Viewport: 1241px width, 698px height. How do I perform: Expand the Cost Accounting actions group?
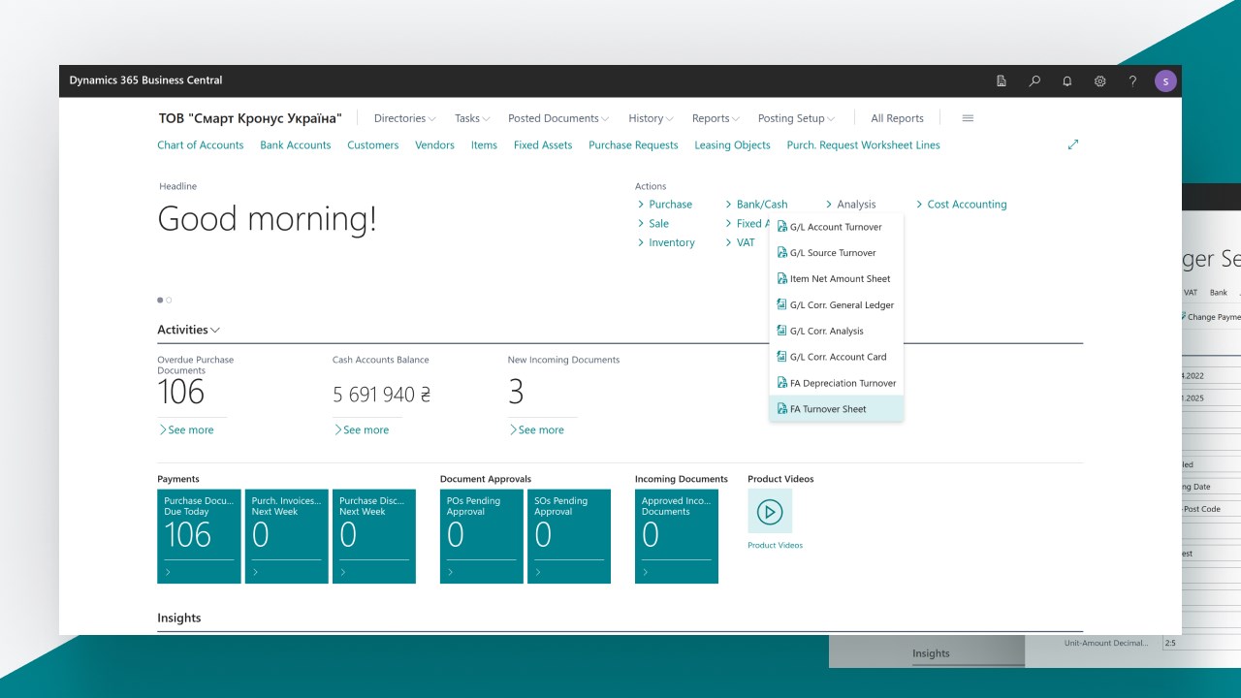click(x=961, y=205)
